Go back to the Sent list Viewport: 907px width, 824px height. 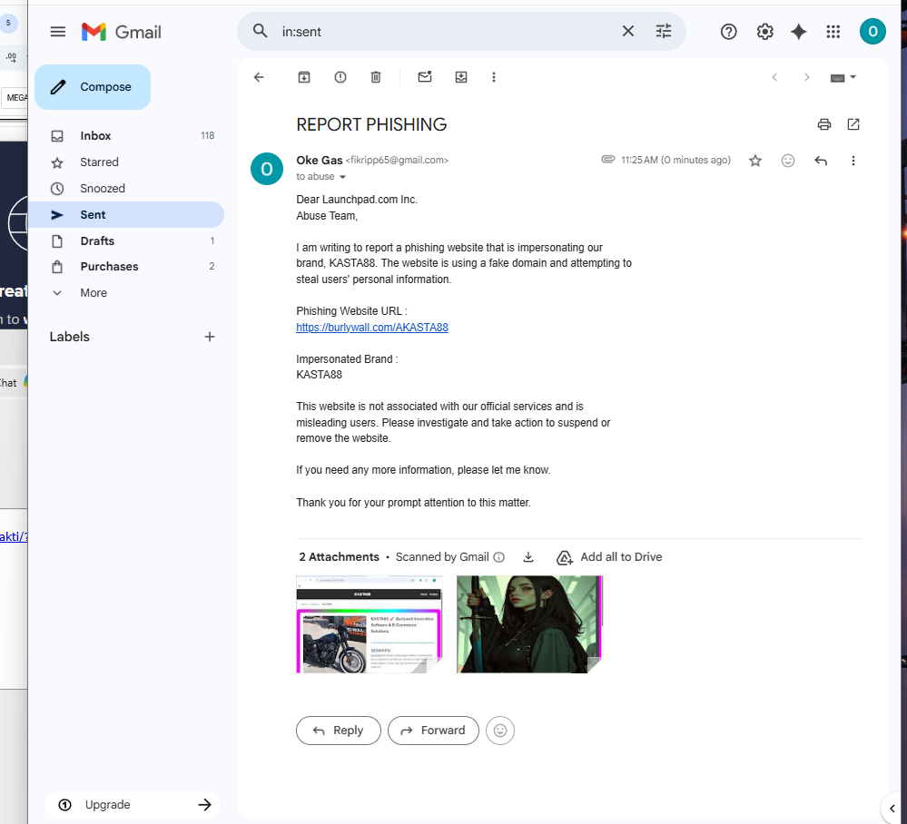pos(259,77)
